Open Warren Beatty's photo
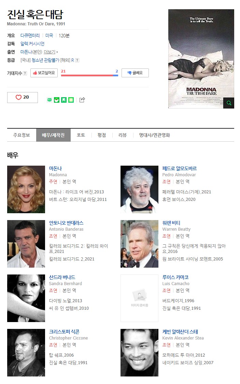Screen dimensions: 240x384 pos(139,244)
